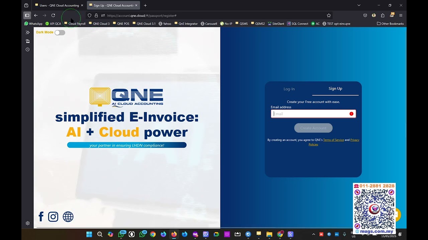Image resolution: width=428 pixels, height=240 pixels.
Task: Open the Snipping Tool taskbar icon
Action: coord(290,234)
